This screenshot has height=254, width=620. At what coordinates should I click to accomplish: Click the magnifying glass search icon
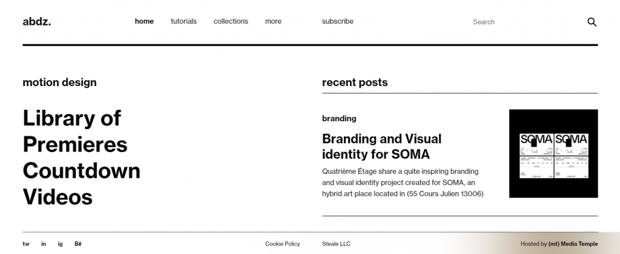[x=592, y=22]
